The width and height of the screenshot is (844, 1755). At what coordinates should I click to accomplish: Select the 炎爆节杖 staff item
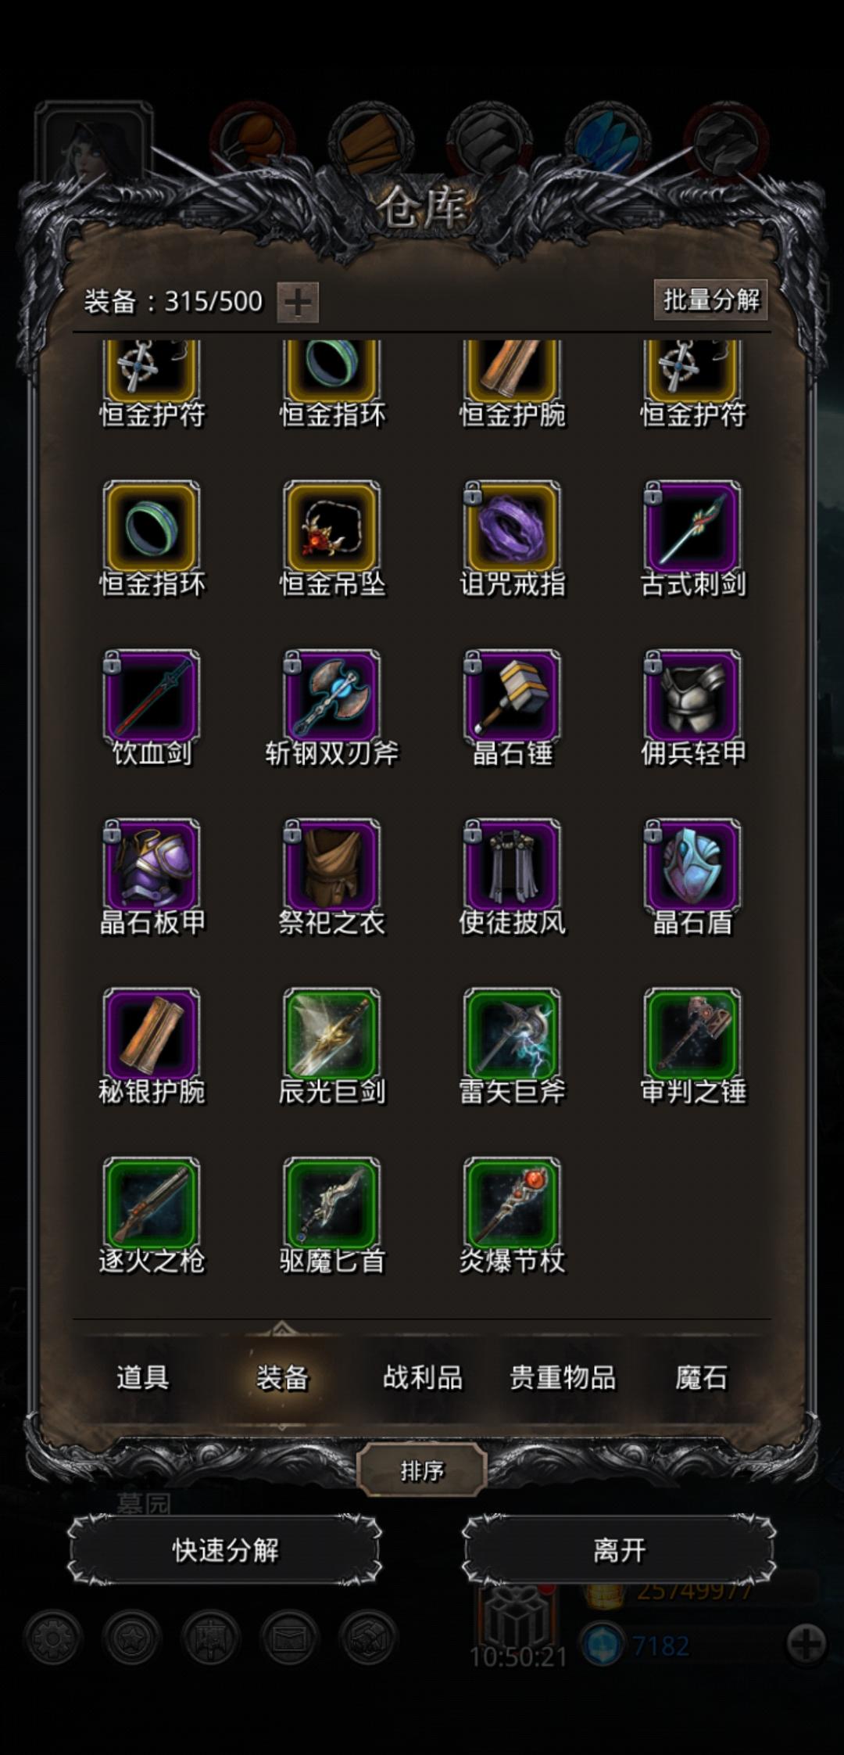(512, 1204)
